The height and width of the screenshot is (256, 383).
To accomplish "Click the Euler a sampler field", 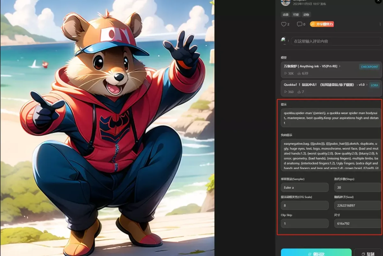I will 304,187.
